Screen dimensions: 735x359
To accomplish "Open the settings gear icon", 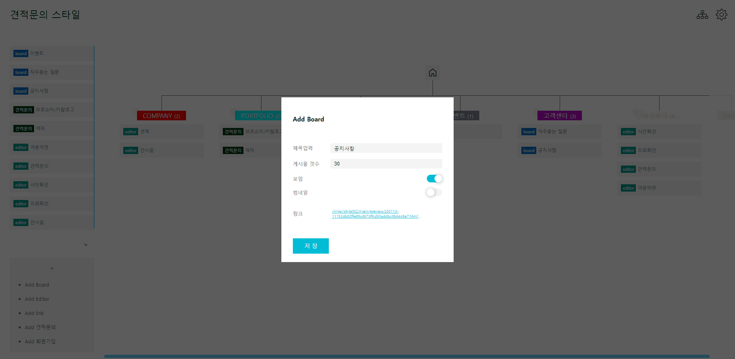I will [x=721, y=15].
